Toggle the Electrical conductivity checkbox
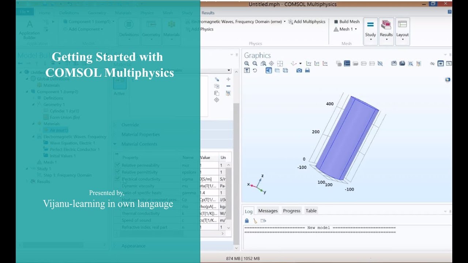This screenshot has width=468, height=263. [117, 179]
